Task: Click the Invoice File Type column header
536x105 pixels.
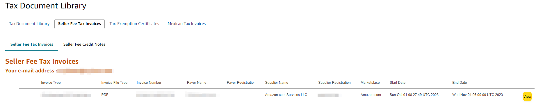Action: (114, 83)
